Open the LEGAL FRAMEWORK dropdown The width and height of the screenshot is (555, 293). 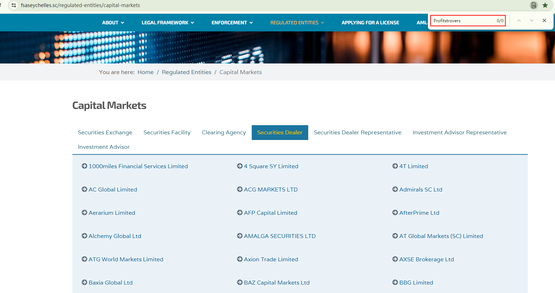[168, 23]
